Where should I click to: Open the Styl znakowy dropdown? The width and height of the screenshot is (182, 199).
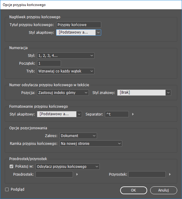point(144,93)
